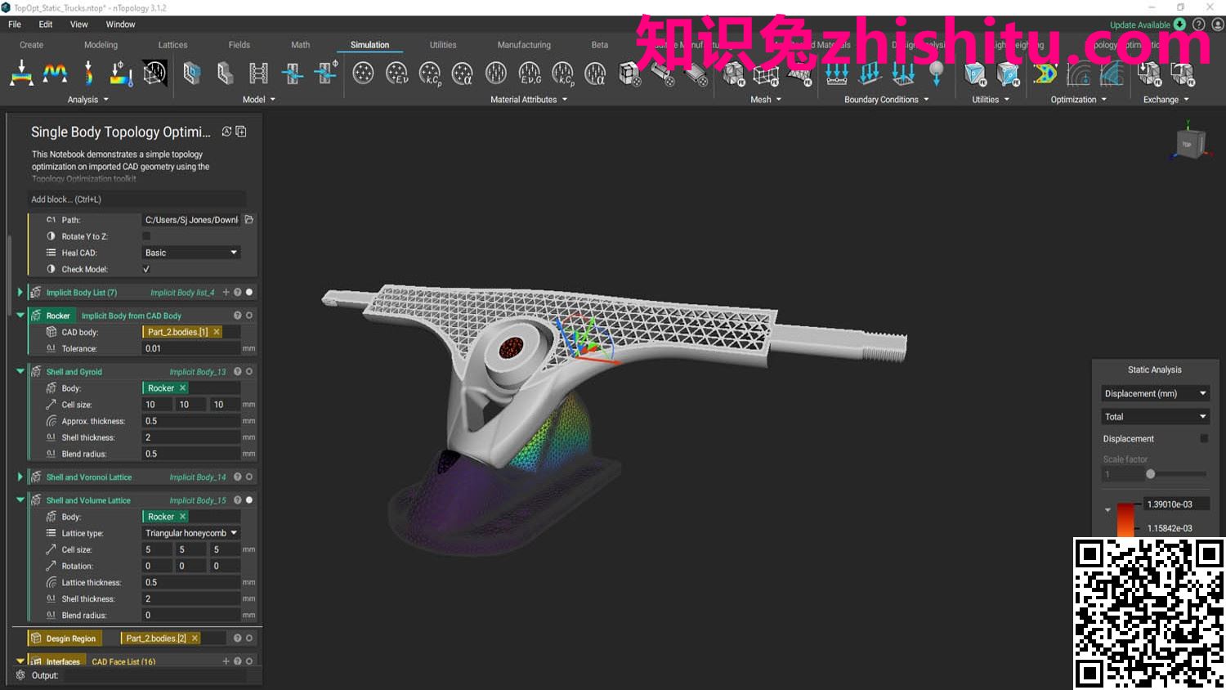The image size is (1226, 690).
Task: Click the wireframe FE volume mesh icon
Action: 766,74
